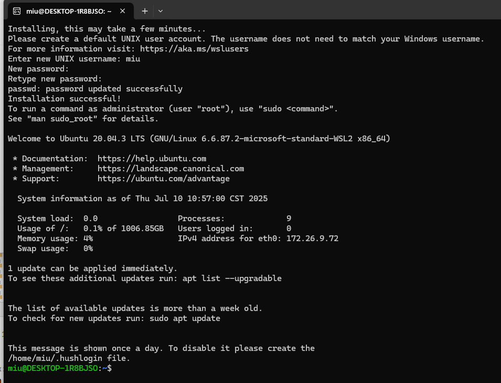Click the 'Users logged in: 0' entry
501x383 pixels.
tap(234, 229)
